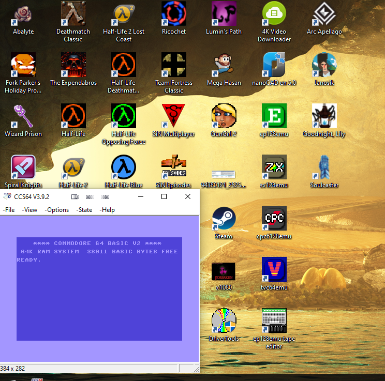The image size is (385, 381).
Task: Open the CCS64 Help menu
Action: tap(107, 210)
